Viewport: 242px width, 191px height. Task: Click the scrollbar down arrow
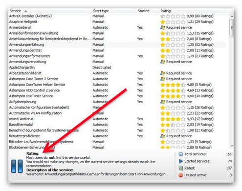coord(232,146)
